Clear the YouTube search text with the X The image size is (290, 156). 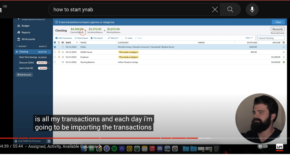(x=215, y=9)
